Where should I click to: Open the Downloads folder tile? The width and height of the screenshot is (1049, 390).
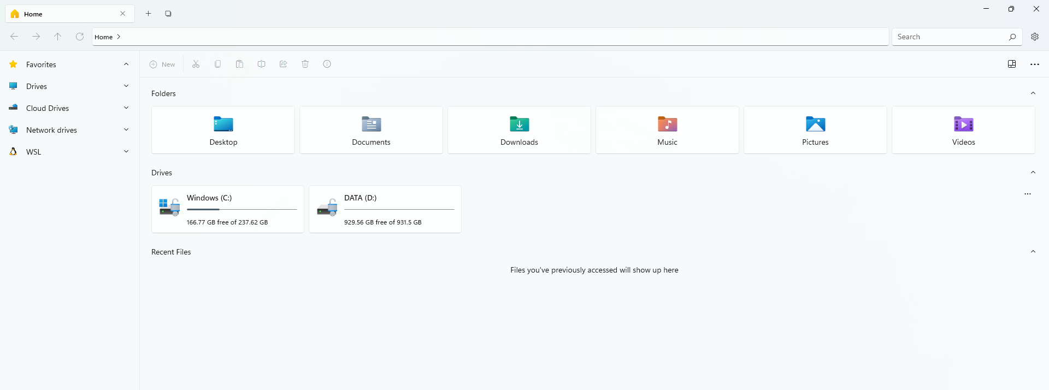[x=519, y=130]
